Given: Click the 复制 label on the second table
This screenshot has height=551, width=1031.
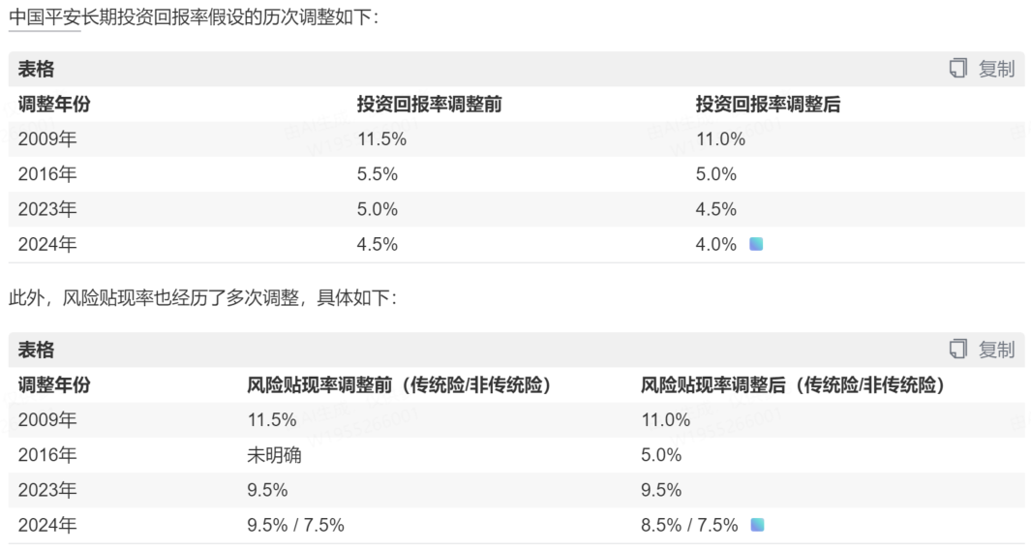Looking at the screenshot, I should point(996,350).
